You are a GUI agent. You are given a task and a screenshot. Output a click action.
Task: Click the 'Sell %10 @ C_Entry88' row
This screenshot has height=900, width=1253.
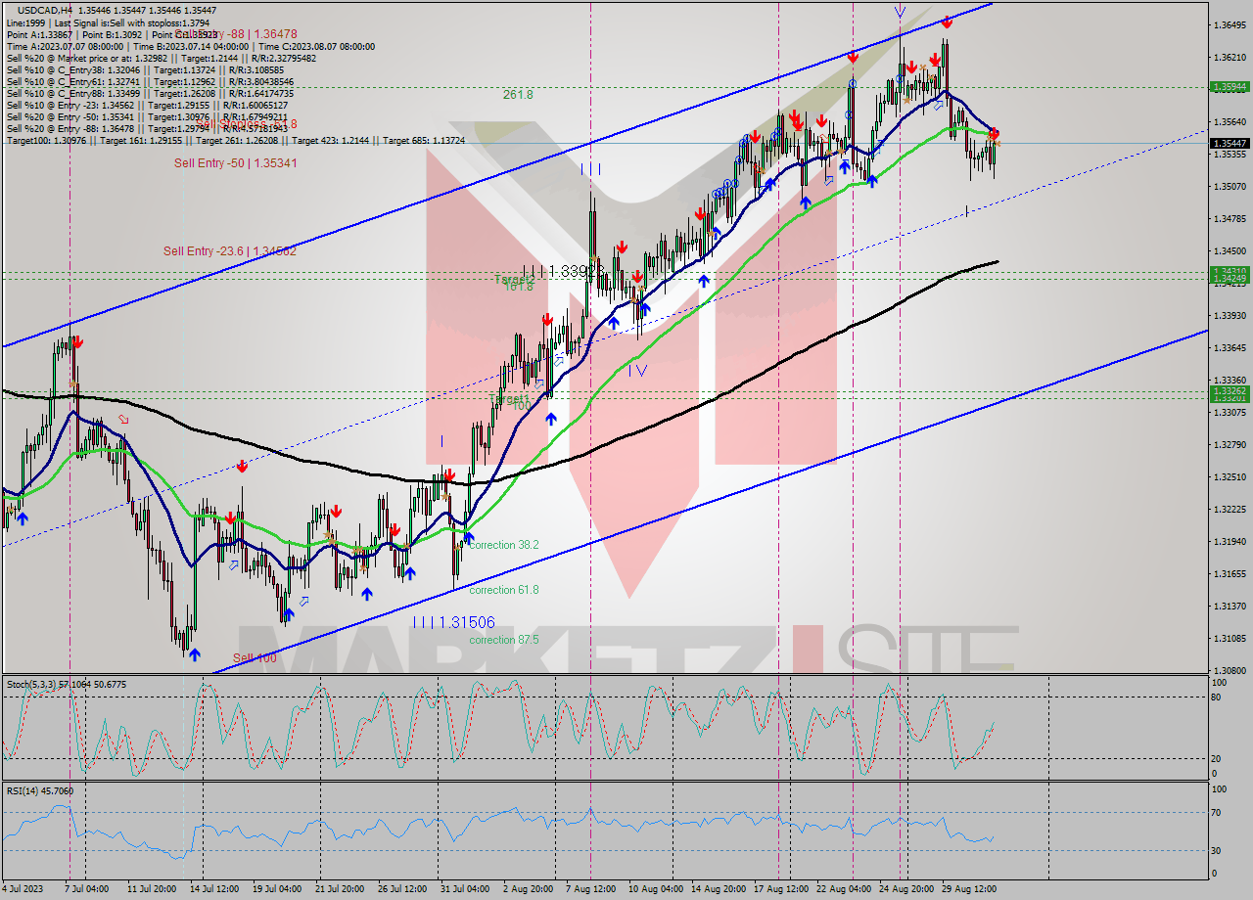pyautogui.click(x=149, y=93)
